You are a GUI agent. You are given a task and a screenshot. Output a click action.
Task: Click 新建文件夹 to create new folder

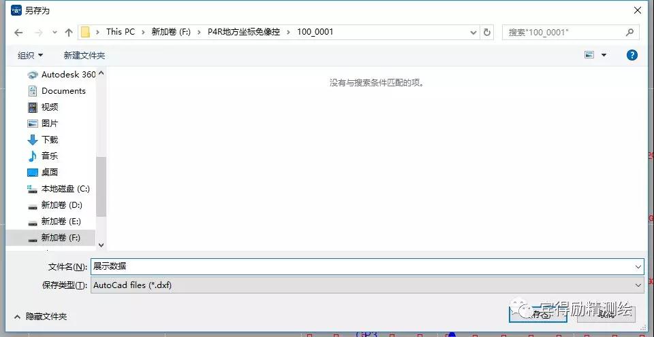(x=84, y=55)
